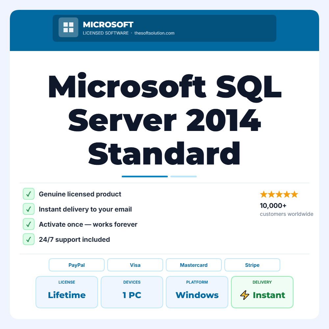Open thesoftsolution.com link in header

[154, 33]
